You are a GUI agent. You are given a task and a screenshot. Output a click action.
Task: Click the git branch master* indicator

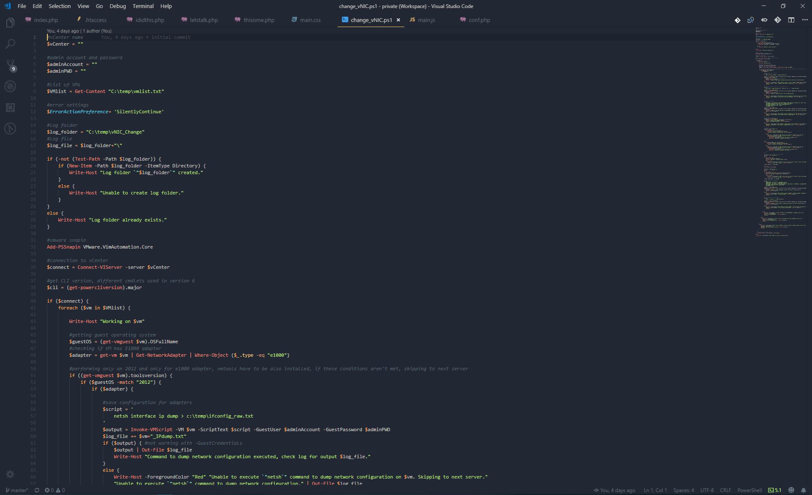(x=17, y=490)
